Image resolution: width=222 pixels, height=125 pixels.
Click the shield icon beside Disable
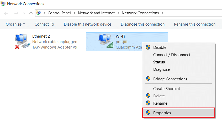(148, 47)
